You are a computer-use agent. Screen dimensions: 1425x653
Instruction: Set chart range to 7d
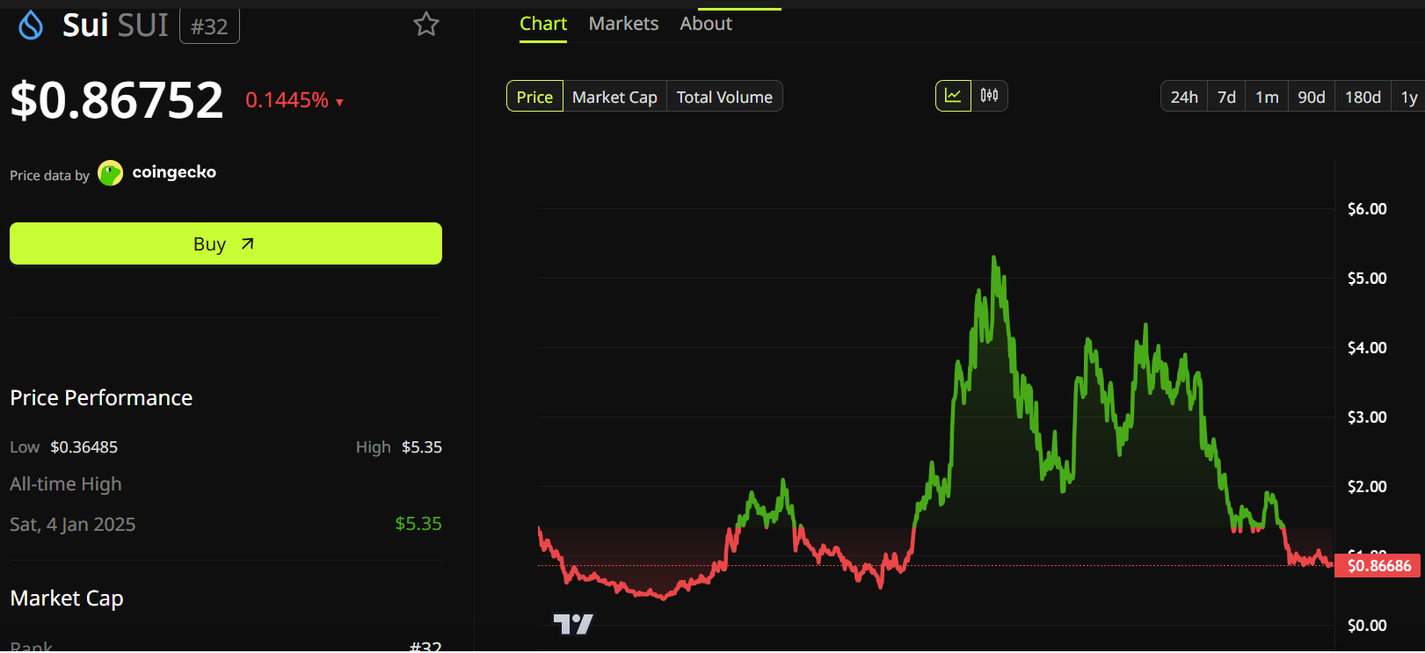tap(1226, 97)
